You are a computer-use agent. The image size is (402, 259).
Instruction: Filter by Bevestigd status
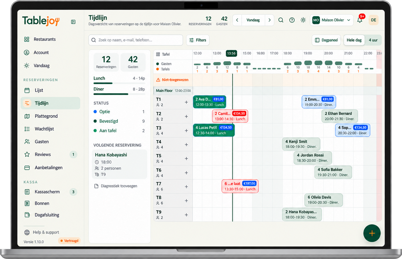click(119, 121)
